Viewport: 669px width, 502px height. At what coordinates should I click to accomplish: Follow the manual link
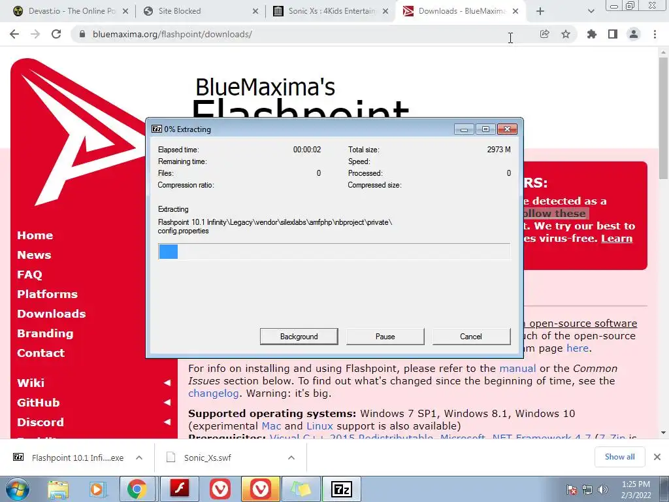pos(517,369)
